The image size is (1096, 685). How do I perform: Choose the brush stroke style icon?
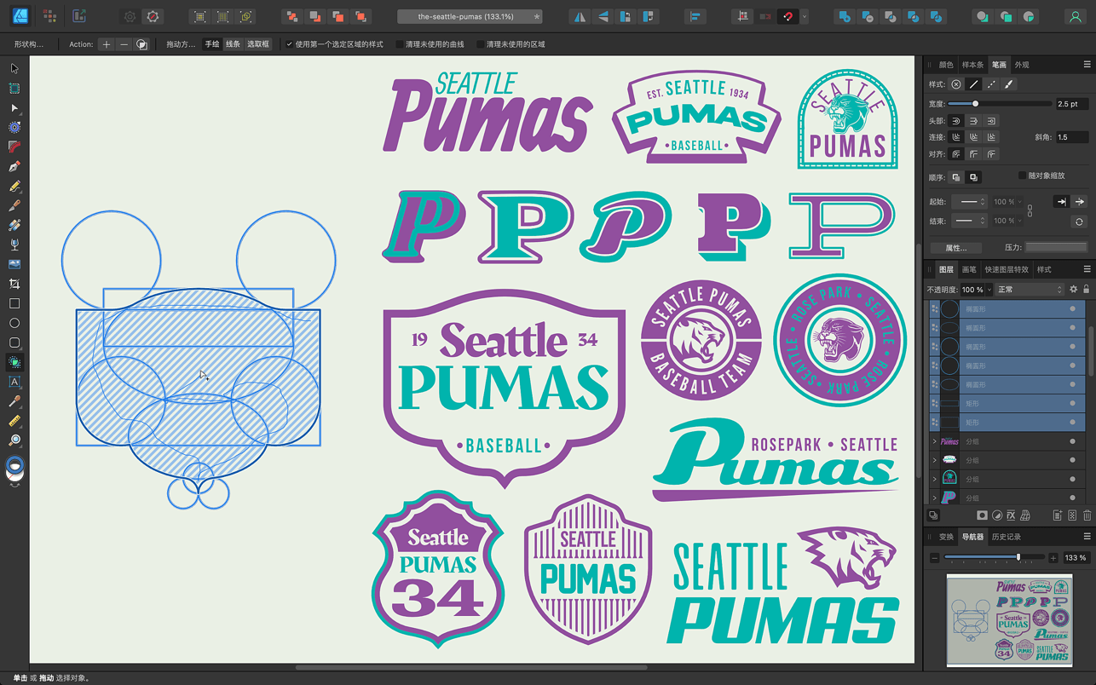(x=1009, y=84)
